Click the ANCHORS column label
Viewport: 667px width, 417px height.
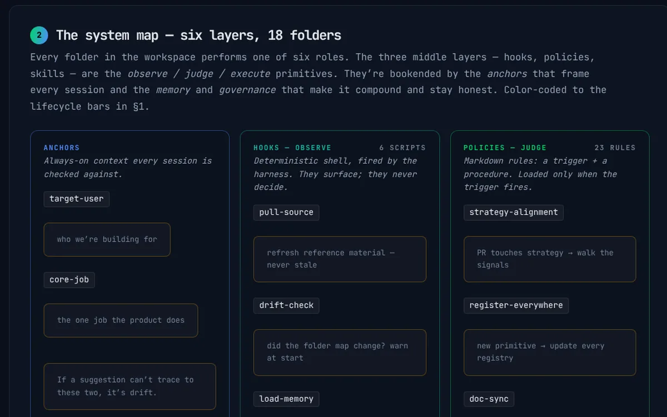point(62,148)
